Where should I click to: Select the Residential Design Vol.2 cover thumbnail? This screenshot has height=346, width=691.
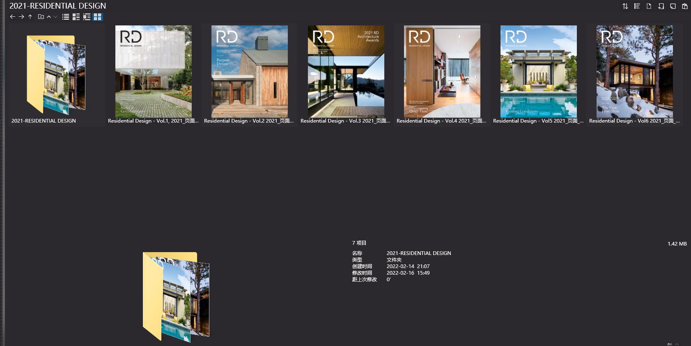click(250, 71)
